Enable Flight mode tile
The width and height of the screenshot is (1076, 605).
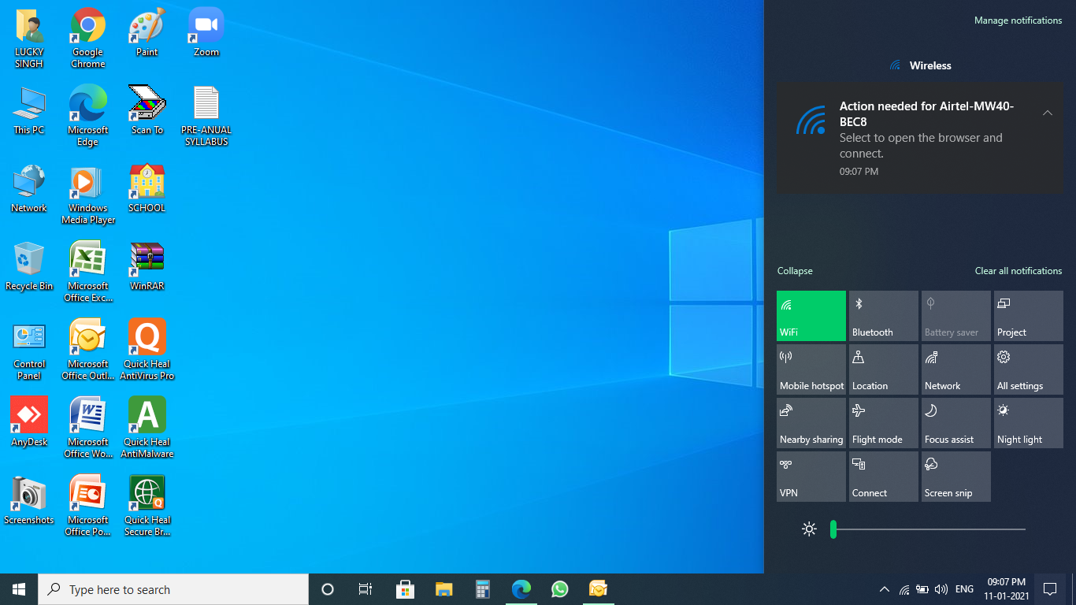coord(884,423)
